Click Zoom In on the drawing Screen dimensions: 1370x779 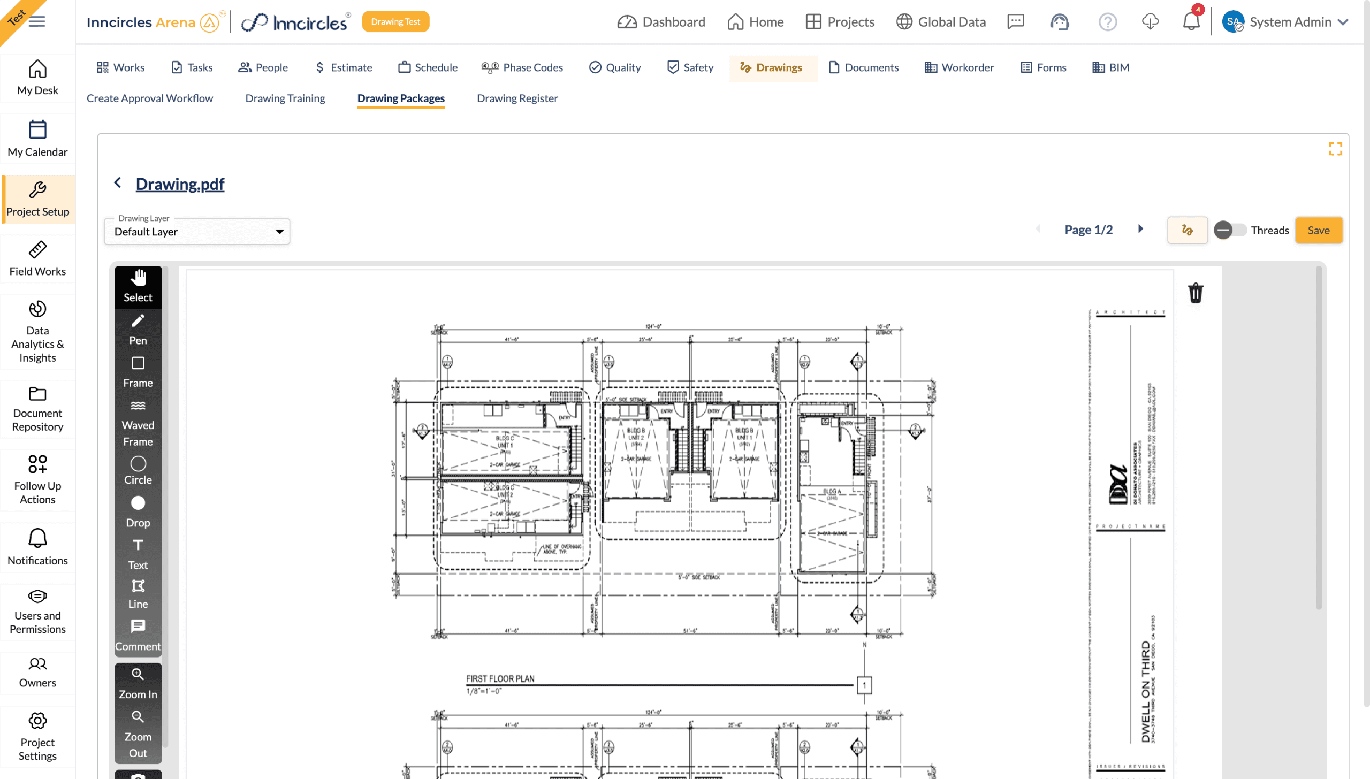138,684
